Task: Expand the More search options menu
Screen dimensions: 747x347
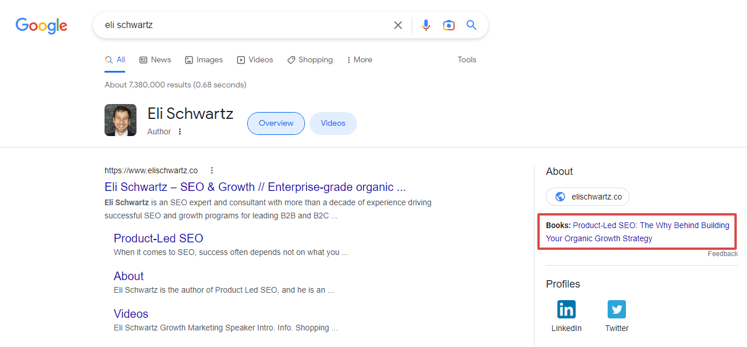Action: (359, 60)
